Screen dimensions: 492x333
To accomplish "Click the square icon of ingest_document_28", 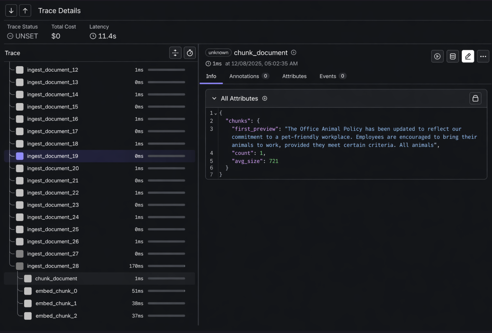I will (x=20, y=266).
